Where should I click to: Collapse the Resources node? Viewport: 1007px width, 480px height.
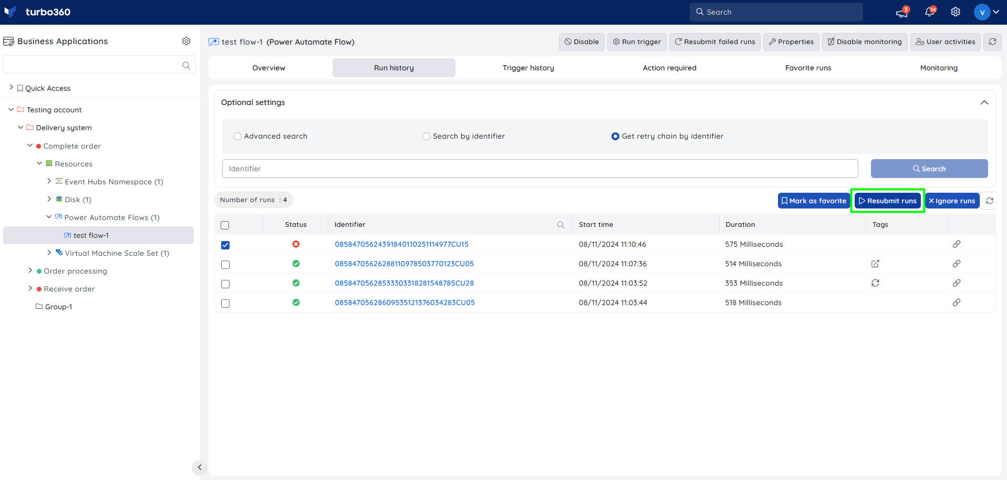pyautogui.click(x=39, y=163)
